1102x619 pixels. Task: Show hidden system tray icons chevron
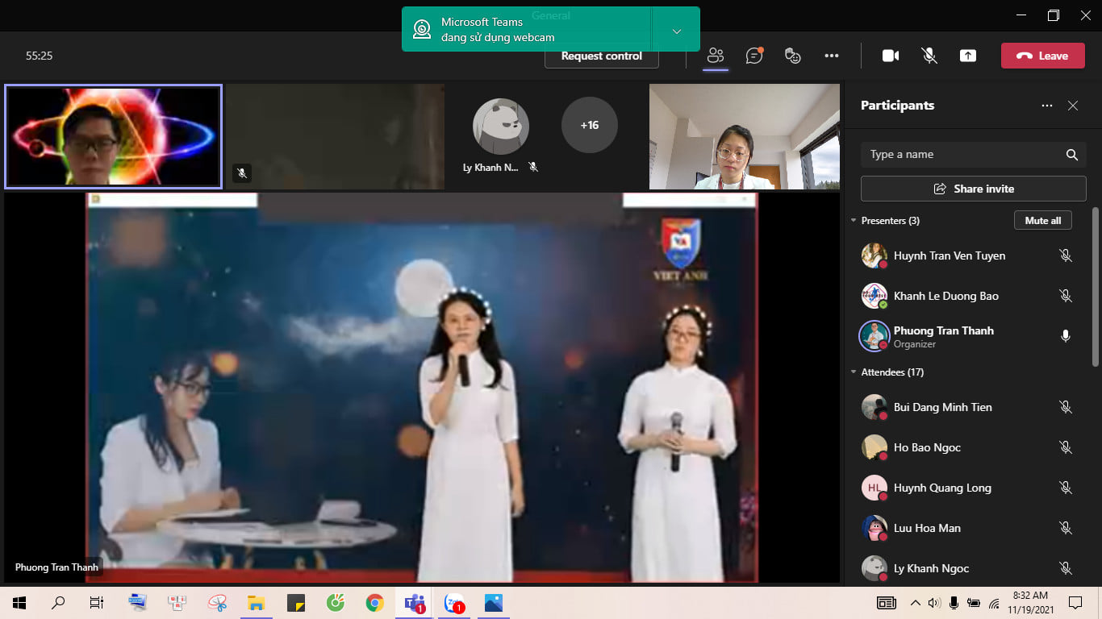pos(915,602)
